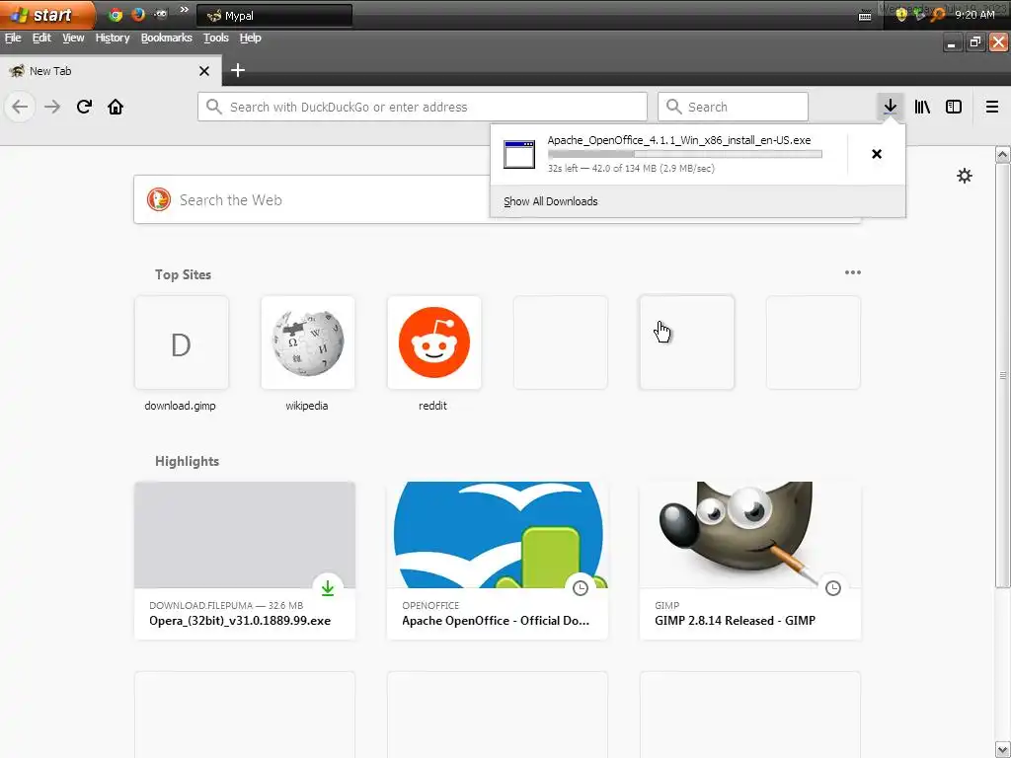This screenshot has width=1011, height=758.
Task: Launch Firefox from the quick launch bar
Action: [138, 15]
